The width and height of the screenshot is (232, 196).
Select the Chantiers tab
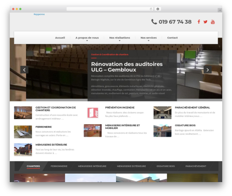[33, 166]
